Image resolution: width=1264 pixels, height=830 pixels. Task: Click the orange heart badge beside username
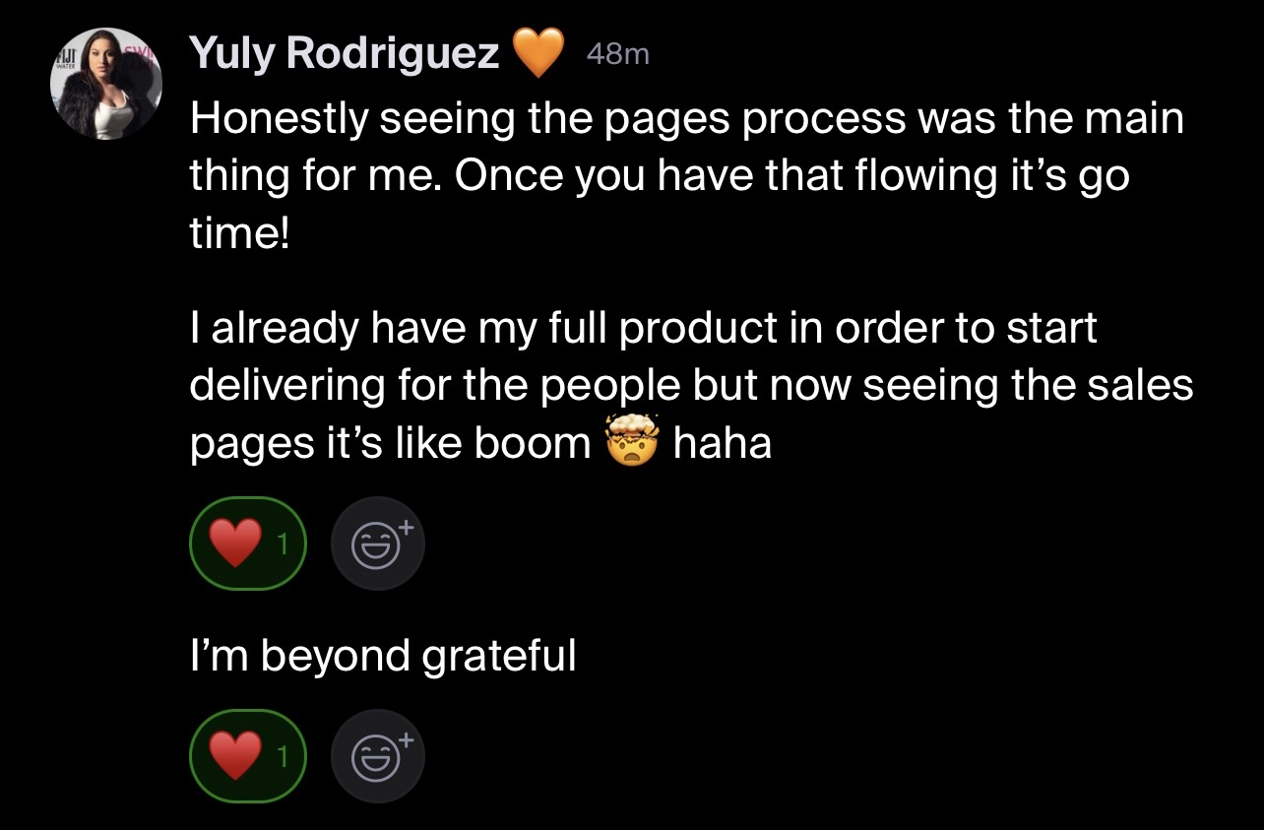[x=538, y=52]
